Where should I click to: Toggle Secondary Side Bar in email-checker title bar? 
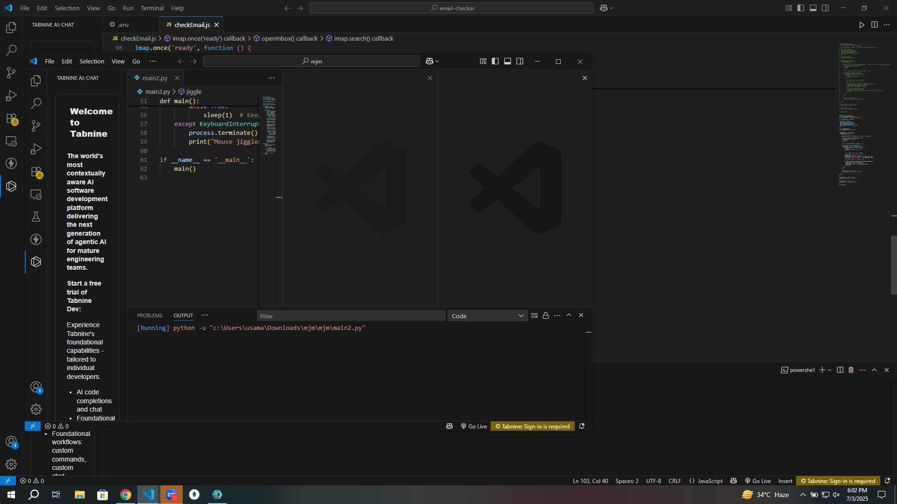826,8
